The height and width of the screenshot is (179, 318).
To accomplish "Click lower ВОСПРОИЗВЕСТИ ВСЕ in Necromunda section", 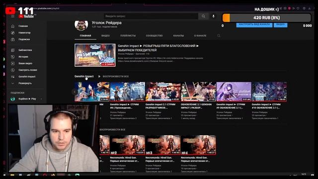I will click(112, 129).
